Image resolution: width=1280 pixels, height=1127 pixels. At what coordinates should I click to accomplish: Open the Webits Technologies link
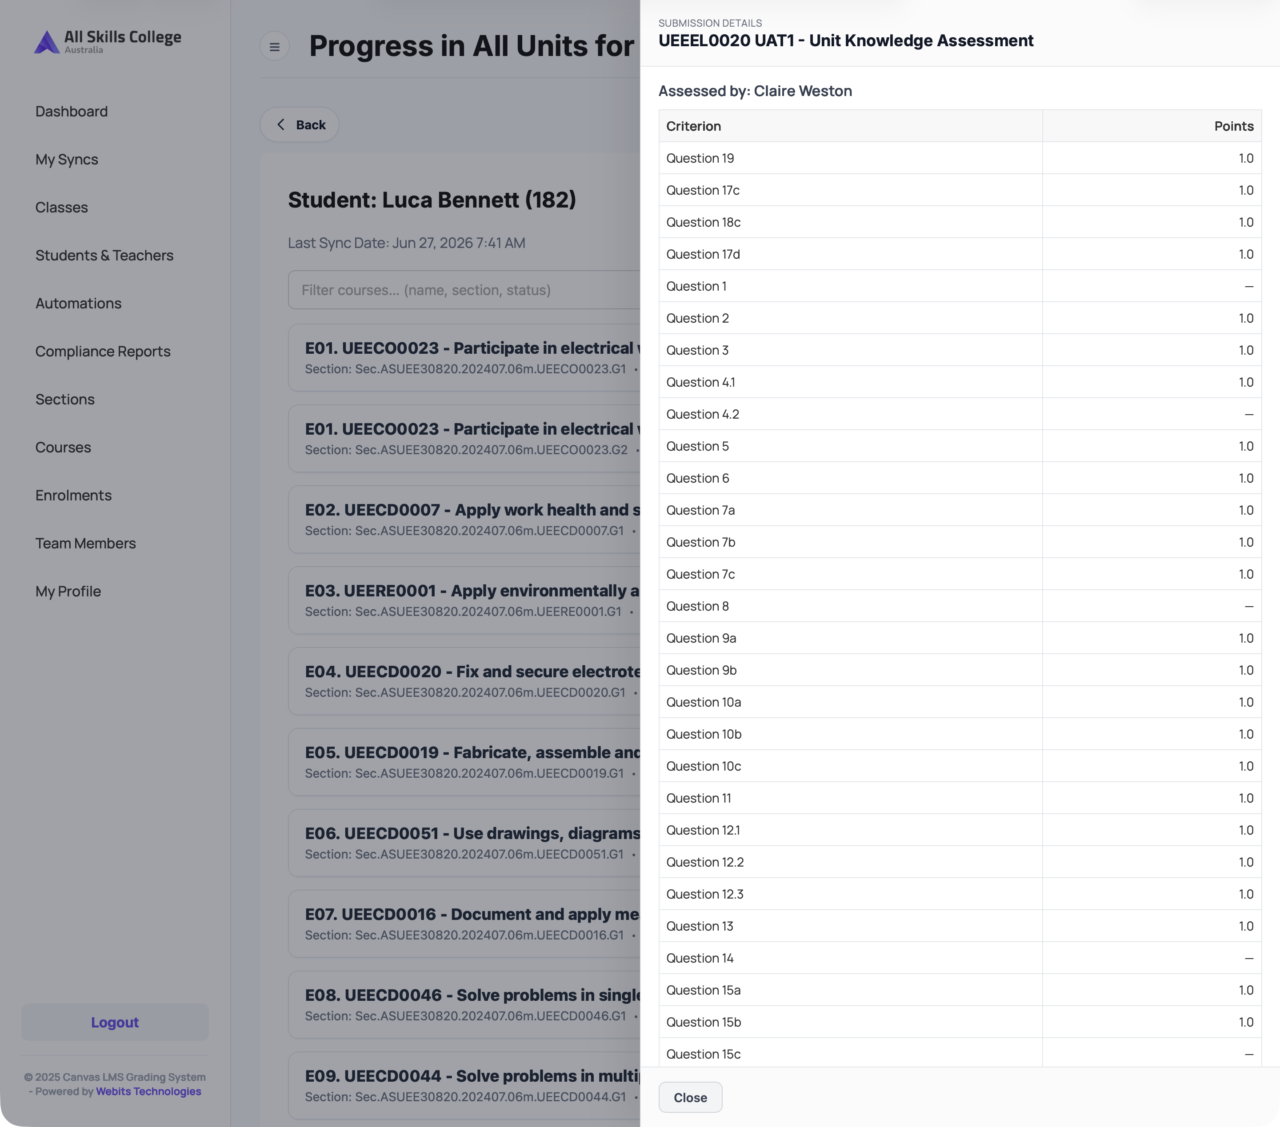148,1091
